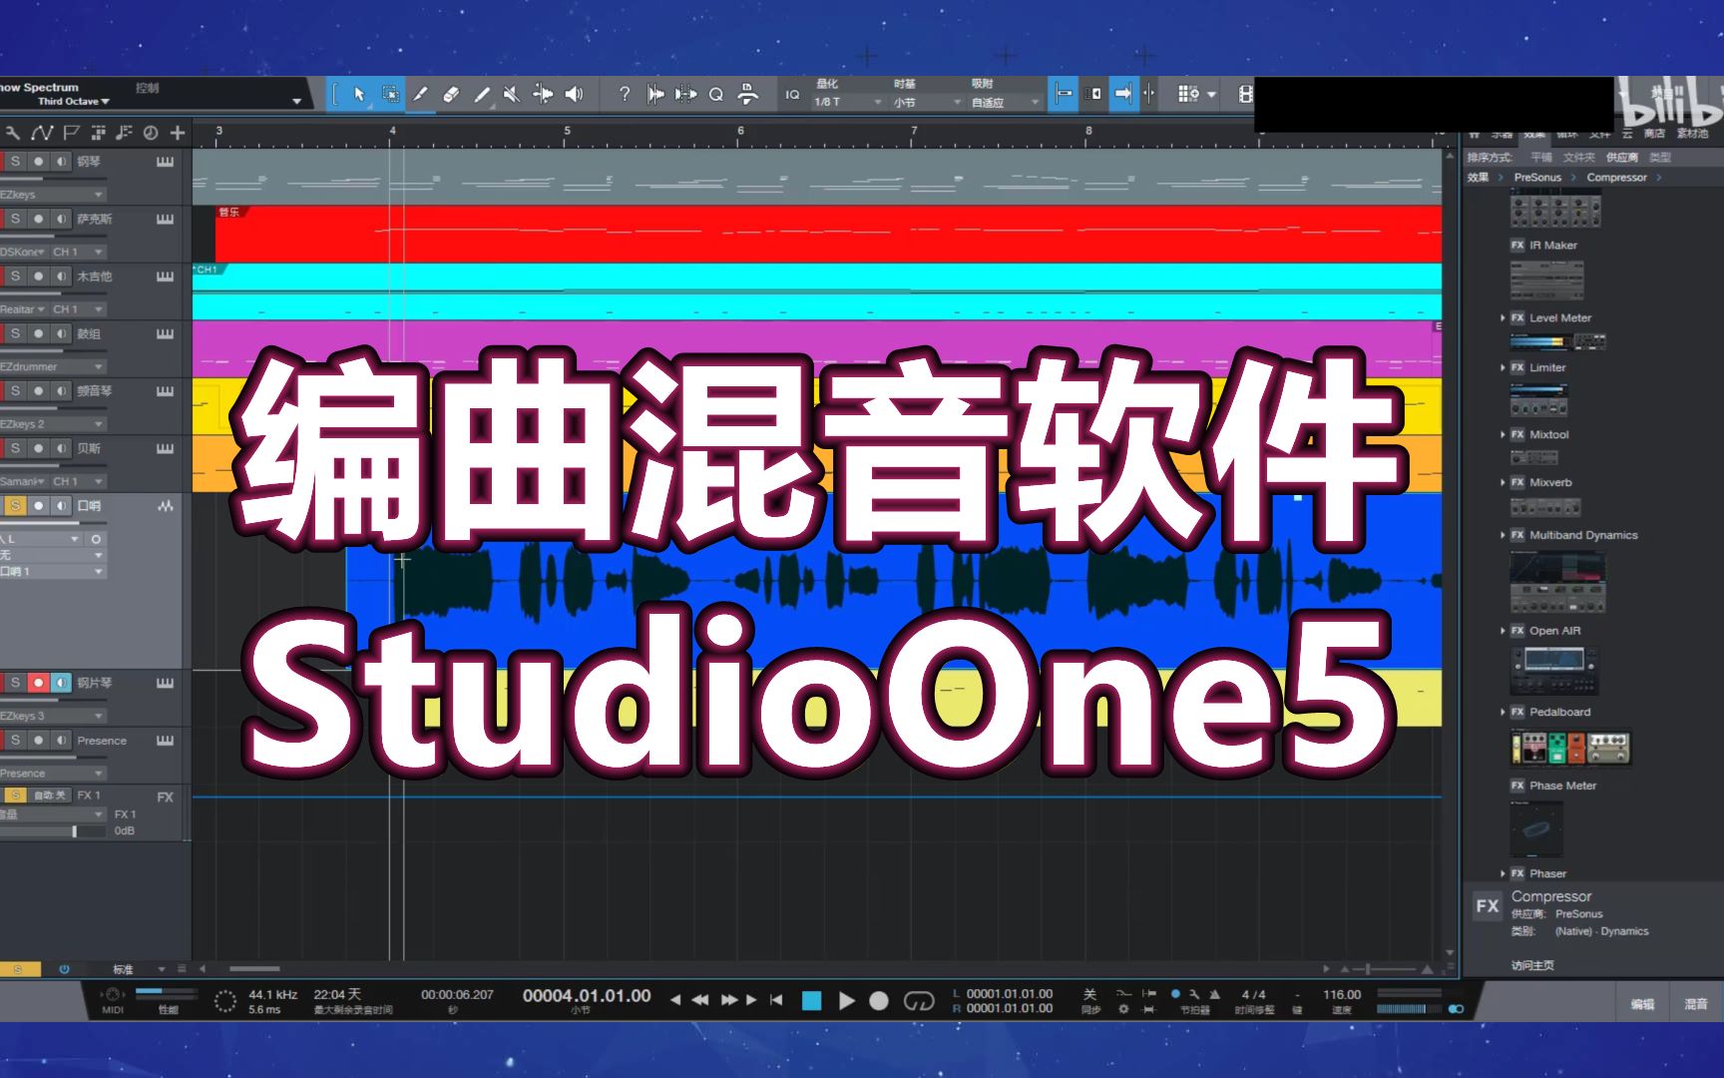
Task: Select the Open AIR effect thumbnail
Action: tap(1554, 669)
